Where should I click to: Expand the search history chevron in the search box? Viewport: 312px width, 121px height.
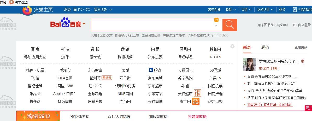(216, 26)
